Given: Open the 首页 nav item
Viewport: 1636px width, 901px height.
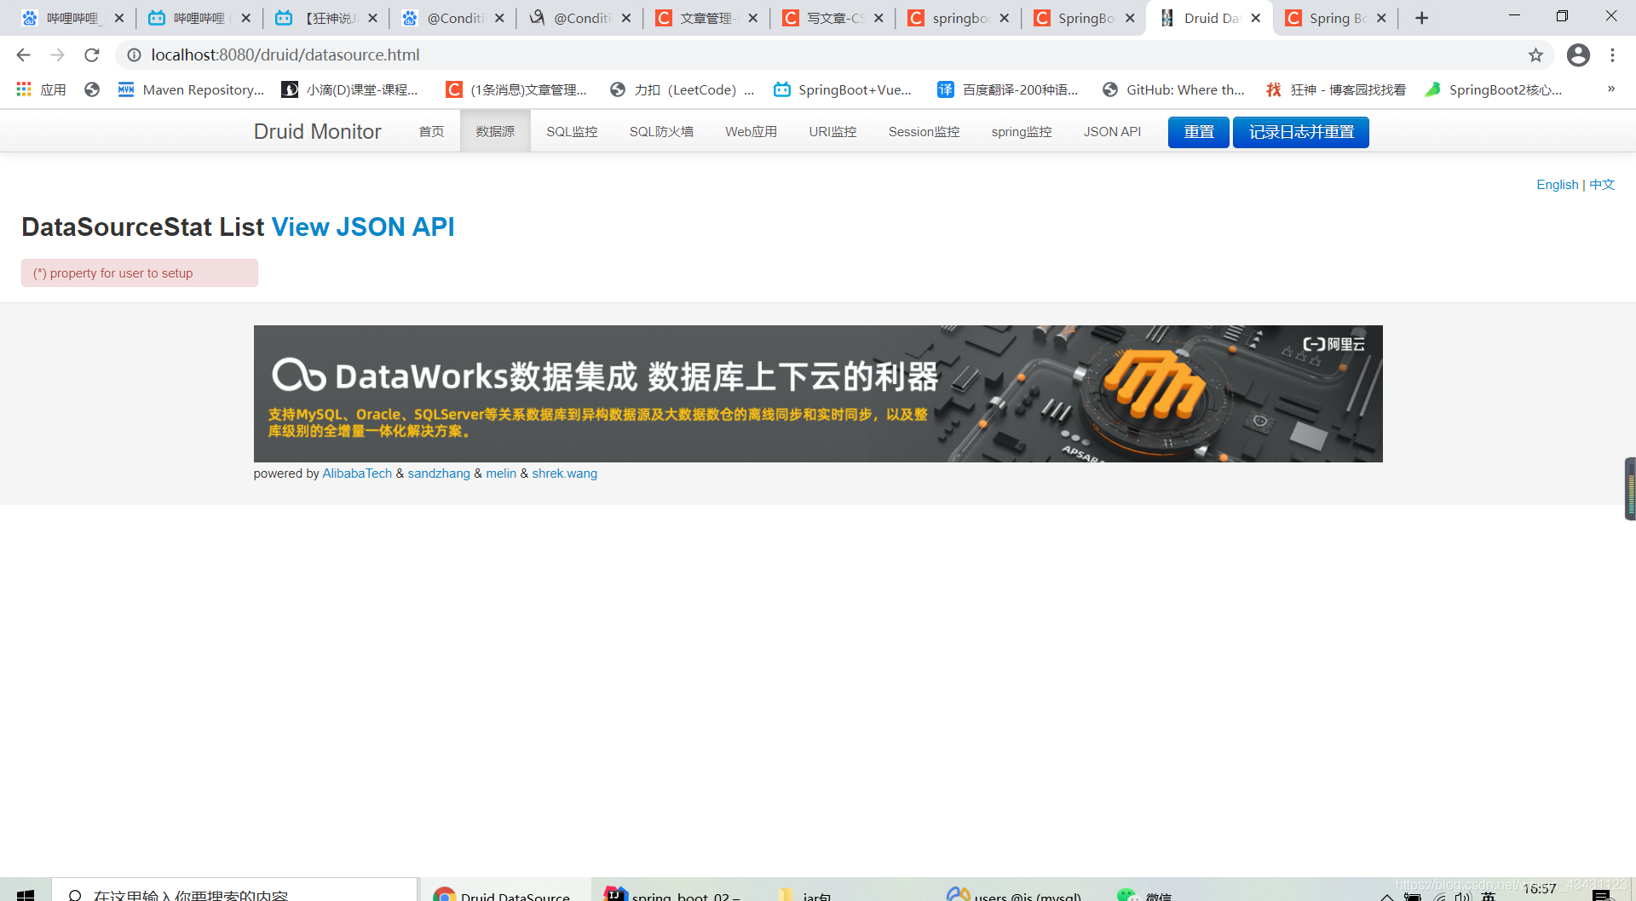Looking at the screenshot, I should pos(431,132).
